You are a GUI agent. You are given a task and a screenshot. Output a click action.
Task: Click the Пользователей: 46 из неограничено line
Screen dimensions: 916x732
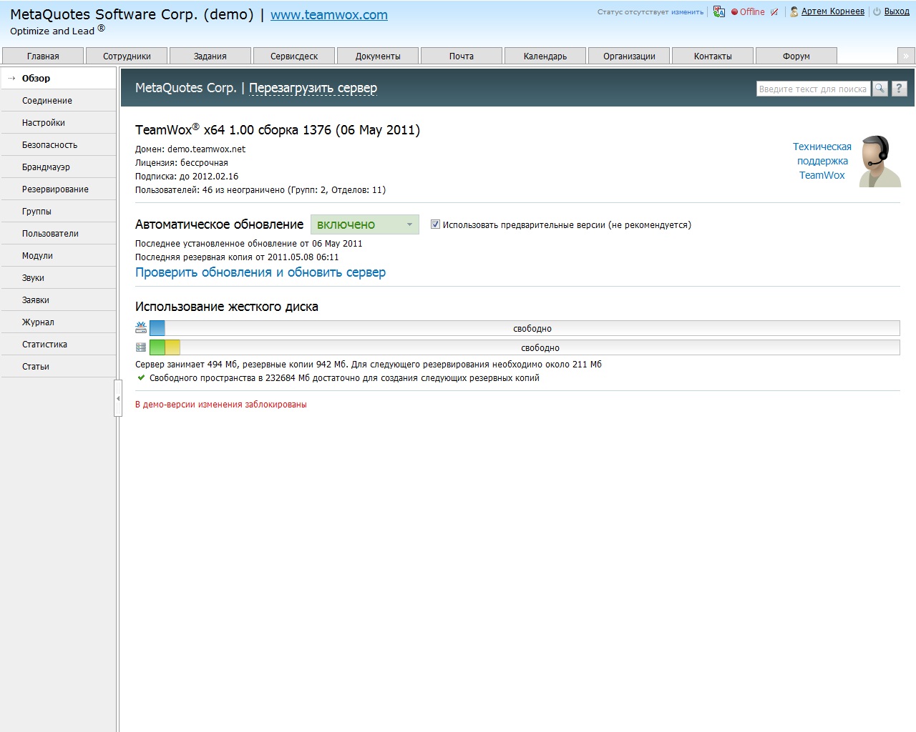[x=260, y=190]
